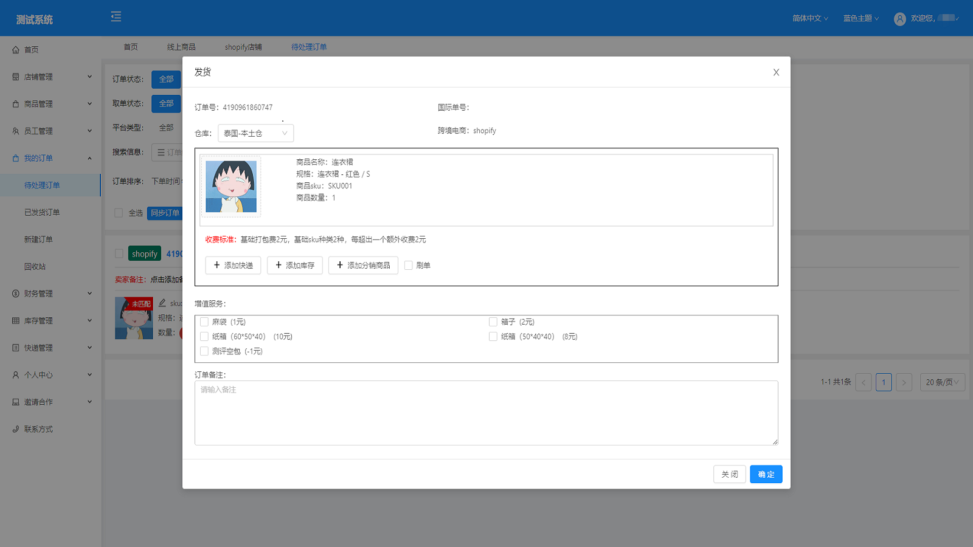Image resolution: width=973 pixels, height=547 pixels.
Task: Expand the 蓝色主题 theme selector
Action: (860, 19)
